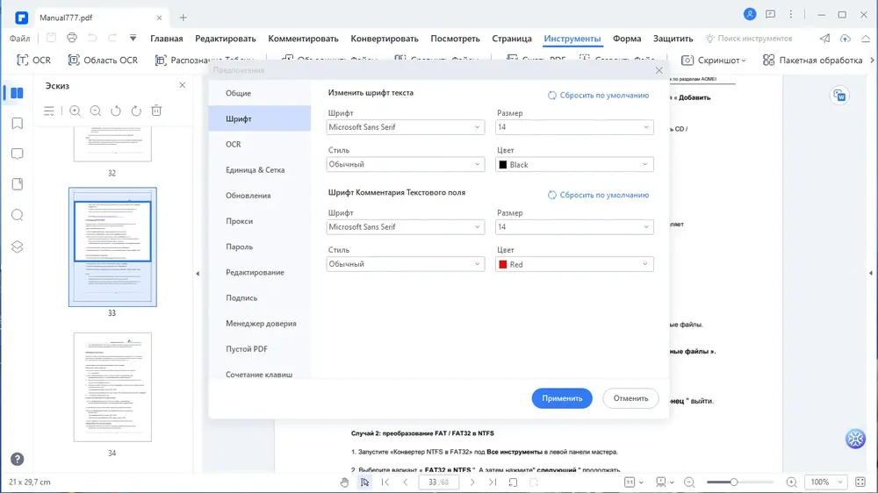Screen dimensions: 878x493
Task: Open the attachments panel in the left sidebar
Action: tap(18, 184)
